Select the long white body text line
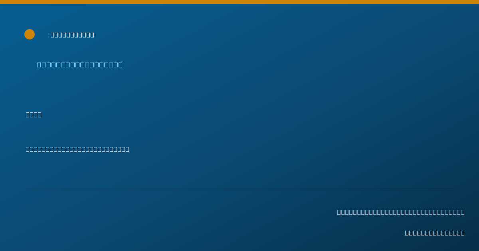 77,149
